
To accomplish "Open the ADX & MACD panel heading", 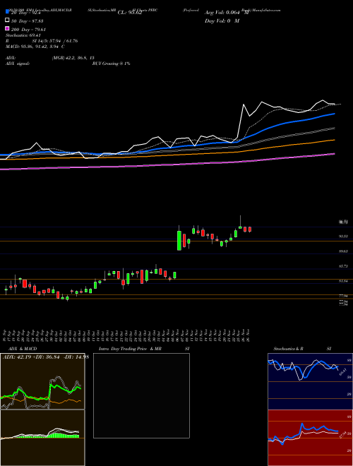I will (23, 349).
